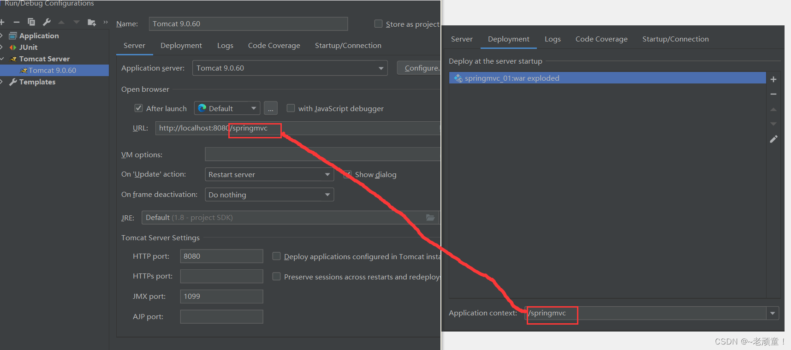Click the JUnit icon in tree
Viewport: 791px width, 350px height.
point(13,47)
